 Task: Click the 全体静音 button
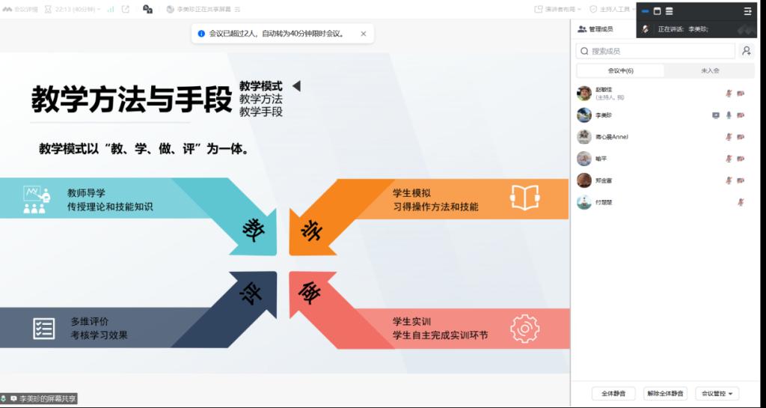pos(613,393)
